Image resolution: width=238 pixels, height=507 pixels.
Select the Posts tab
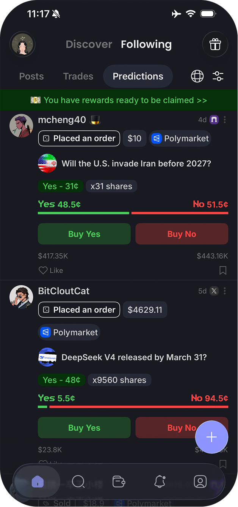[x=31, y=76]
